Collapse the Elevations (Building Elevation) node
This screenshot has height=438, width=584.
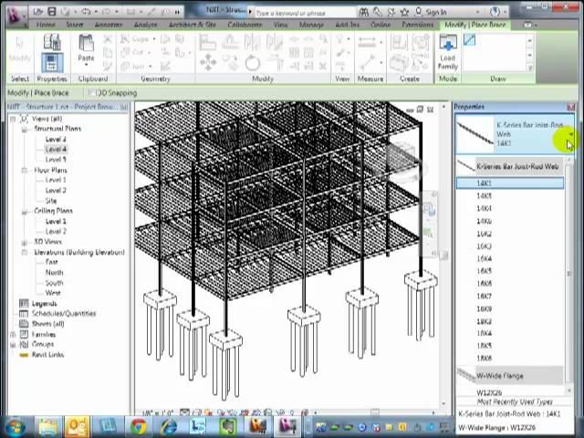click(25, 252)
